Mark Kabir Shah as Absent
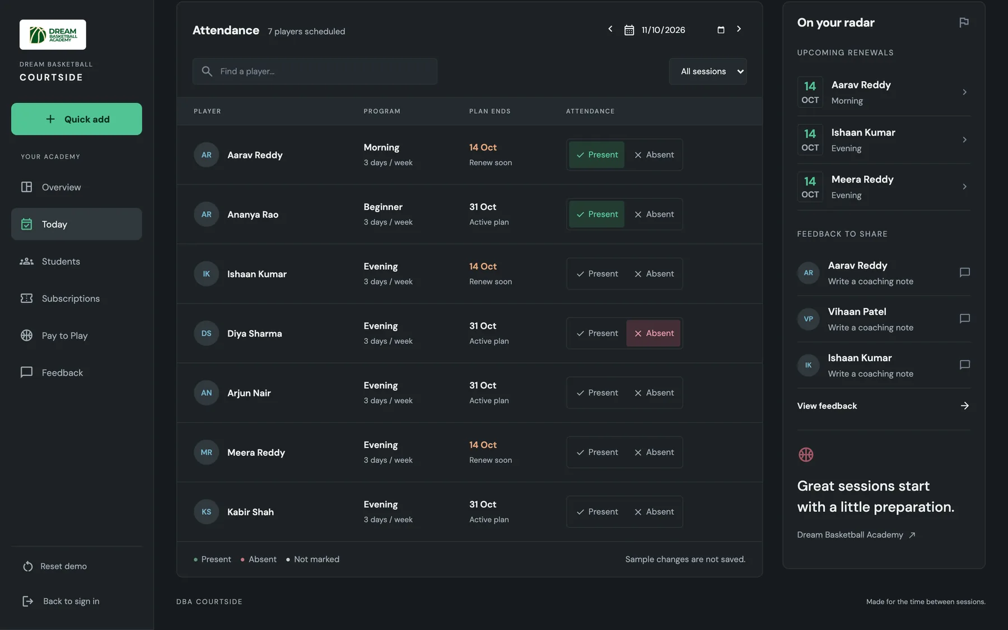This screenshot has height=630, width=1008. click(654, 512)
